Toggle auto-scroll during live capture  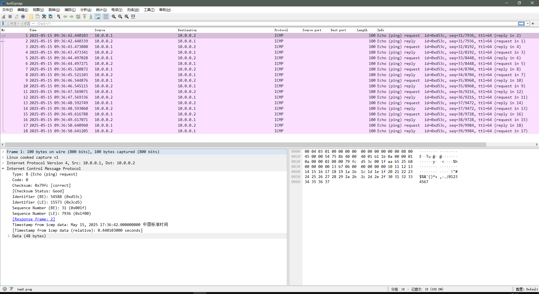[98, 17]
